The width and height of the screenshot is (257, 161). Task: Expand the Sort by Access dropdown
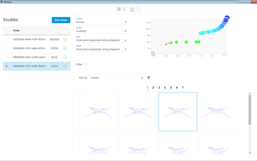[x=117, y=78]
